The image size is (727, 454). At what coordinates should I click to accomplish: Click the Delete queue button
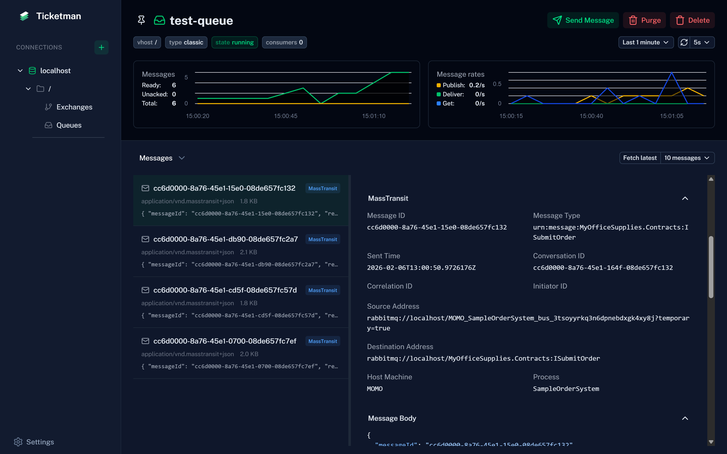[692, 20]
